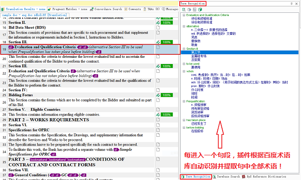Close the Term Recognition panel
301x180 pixels.
[x=296, y=4]
